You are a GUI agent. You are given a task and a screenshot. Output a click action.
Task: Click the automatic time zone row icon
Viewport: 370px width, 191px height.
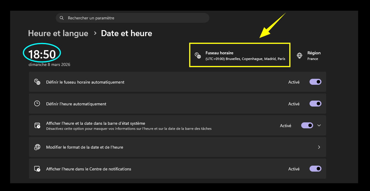pos(37,82)
